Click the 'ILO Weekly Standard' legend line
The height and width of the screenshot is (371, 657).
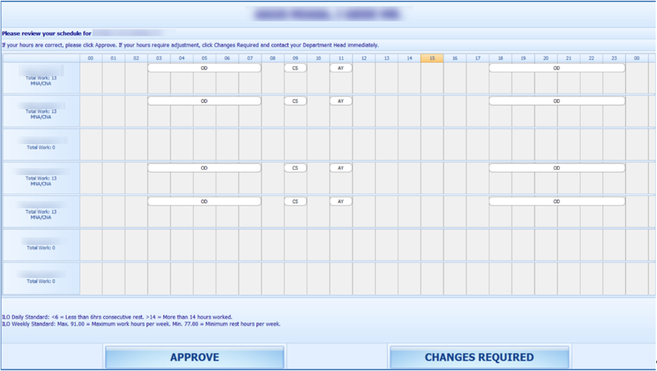[141, 324]
